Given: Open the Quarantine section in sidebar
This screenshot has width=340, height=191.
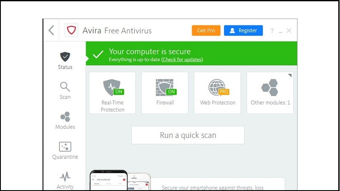Looking at the screenshot, I should coord(65,151).
